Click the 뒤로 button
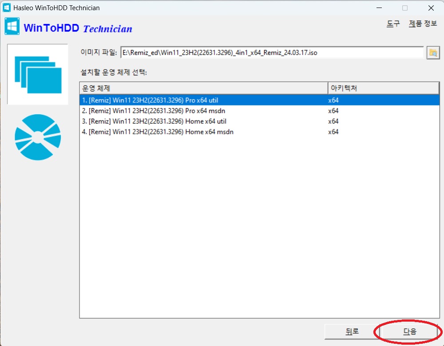 (352, 331)
